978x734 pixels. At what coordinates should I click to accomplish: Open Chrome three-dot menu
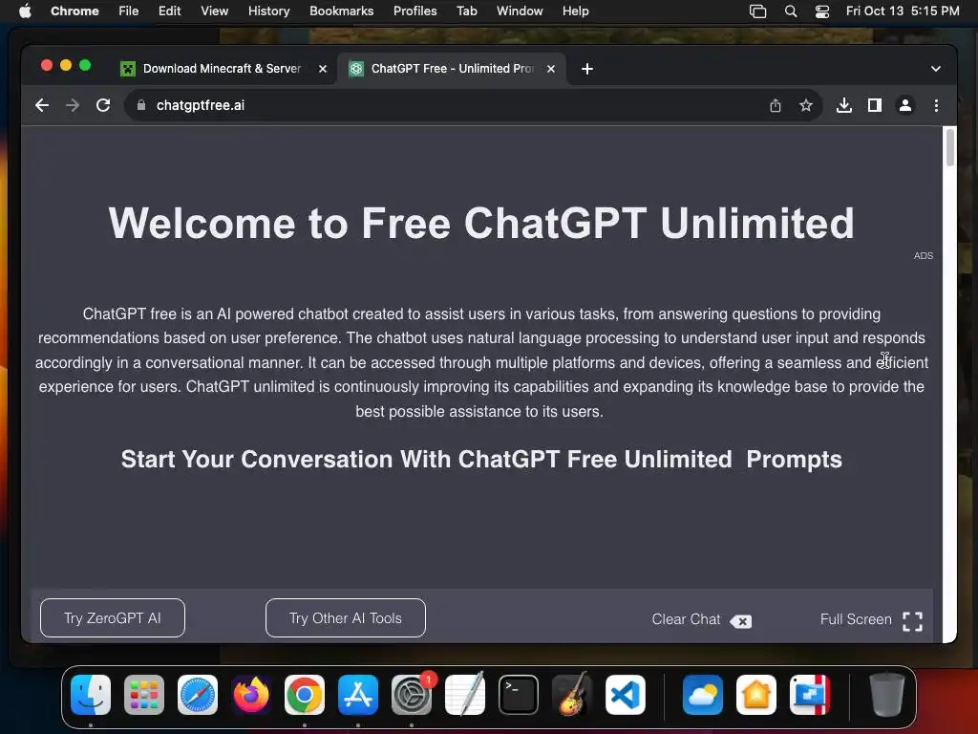(x=936, y=105)
